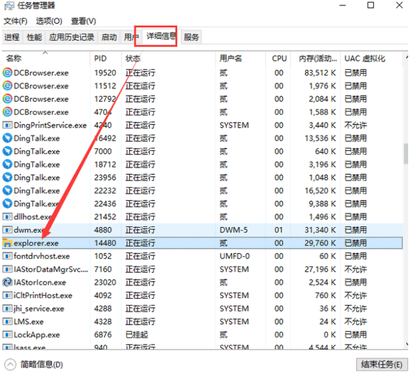
Task: Click the IAStorDataMgrSvc process icon
Action: point(7,269)
